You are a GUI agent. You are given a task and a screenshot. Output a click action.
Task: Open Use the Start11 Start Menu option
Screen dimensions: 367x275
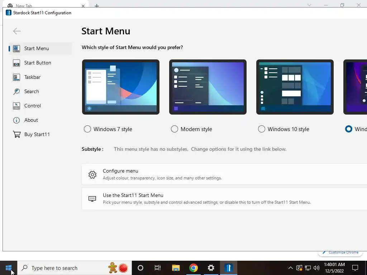pos(224,199)
